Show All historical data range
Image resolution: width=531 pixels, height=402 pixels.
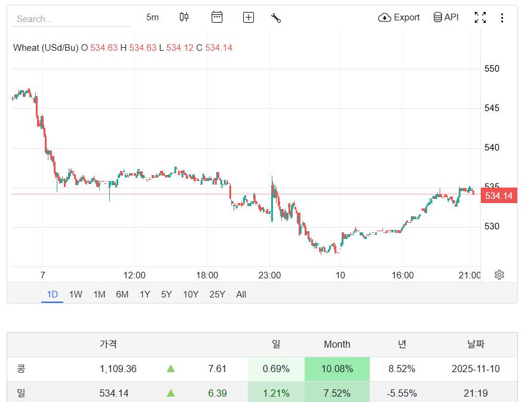pyautogui.click(x=241, y=294)
